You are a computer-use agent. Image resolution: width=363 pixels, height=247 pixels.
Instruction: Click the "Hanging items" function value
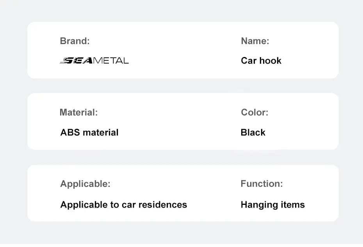pyautogui.click(x=272, y=204)
